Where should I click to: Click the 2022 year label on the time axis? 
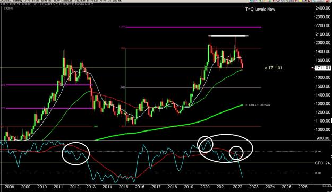coord(237,187)
